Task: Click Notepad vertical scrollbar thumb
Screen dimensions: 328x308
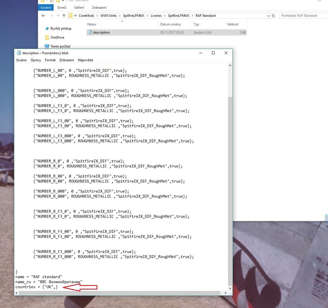Action: pyautogui.click(x=230, y=191)
